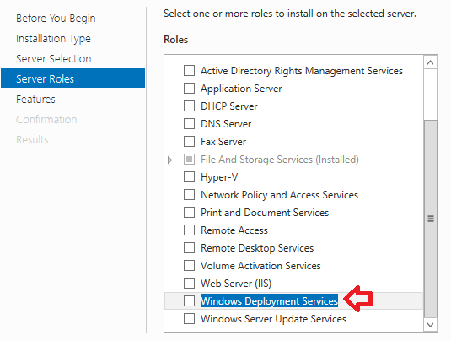The width and height of the screenshot is (451, 341).
Task: Click the roles list scroll-up arrow
Action: (x=430, y=62)
